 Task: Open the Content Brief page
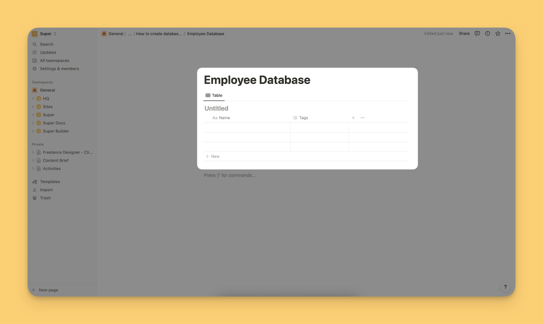click(56, 161)
